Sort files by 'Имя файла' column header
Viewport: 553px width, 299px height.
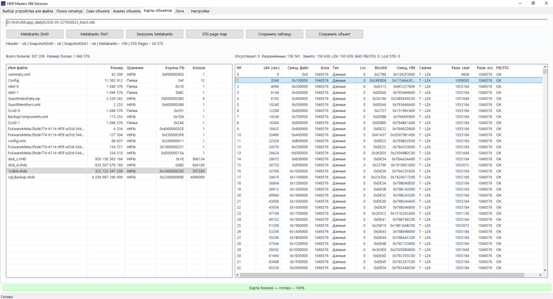pyautogui.click(x=47, y=68)
